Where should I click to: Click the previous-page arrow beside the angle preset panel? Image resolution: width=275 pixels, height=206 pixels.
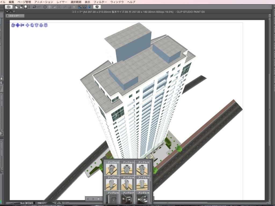tap(88, 199)
